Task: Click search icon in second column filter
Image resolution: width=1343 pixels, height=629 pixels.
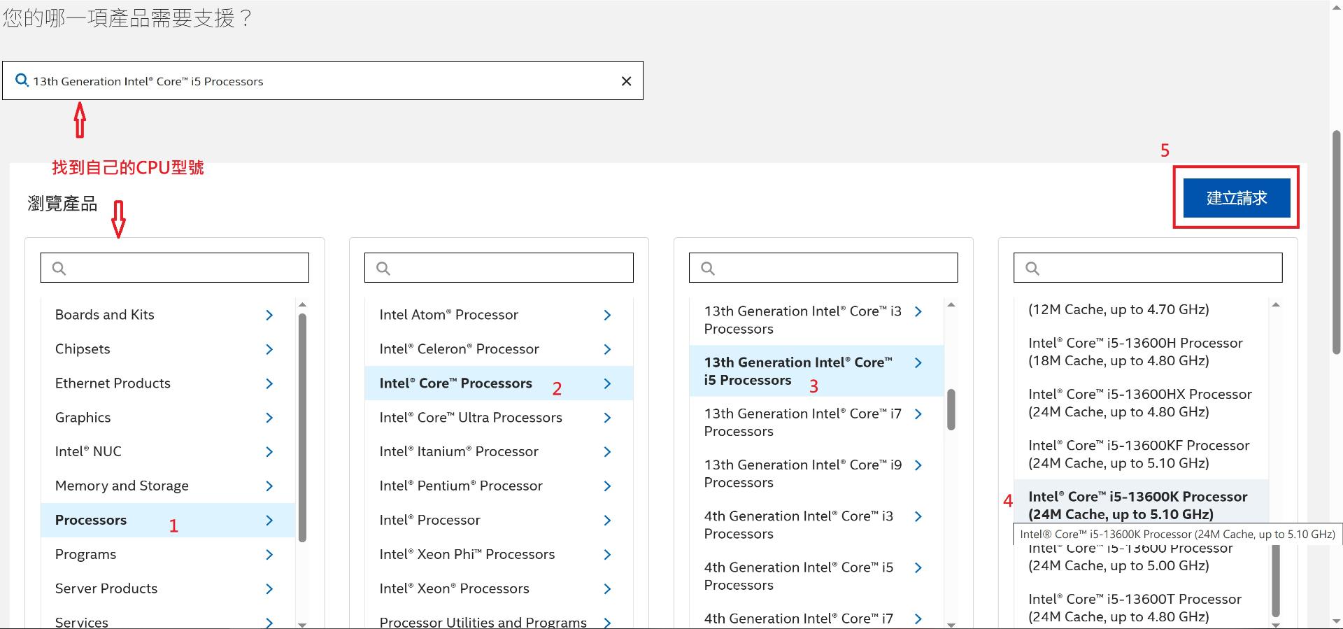Action: (383, 268)
